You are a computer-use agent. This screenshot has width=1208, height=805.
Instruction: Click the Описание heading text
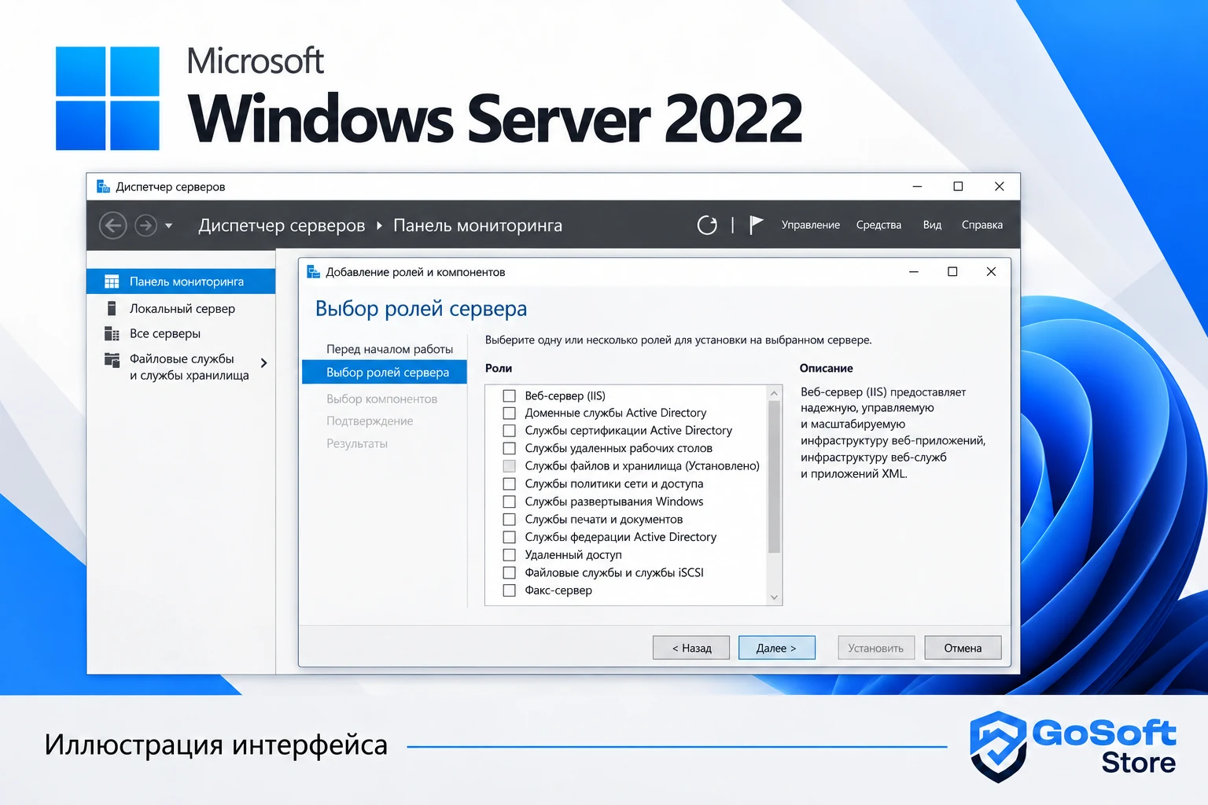(x=826, y=368)
